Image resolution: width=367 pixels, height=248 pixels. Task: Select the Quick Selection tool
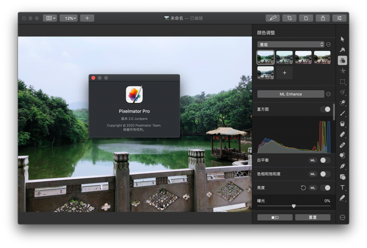tap(342, 103)
